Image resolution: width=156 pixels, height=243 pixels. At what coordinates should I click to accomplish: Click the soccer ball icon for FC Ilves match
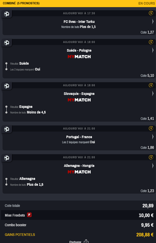(x=7, y=14)
